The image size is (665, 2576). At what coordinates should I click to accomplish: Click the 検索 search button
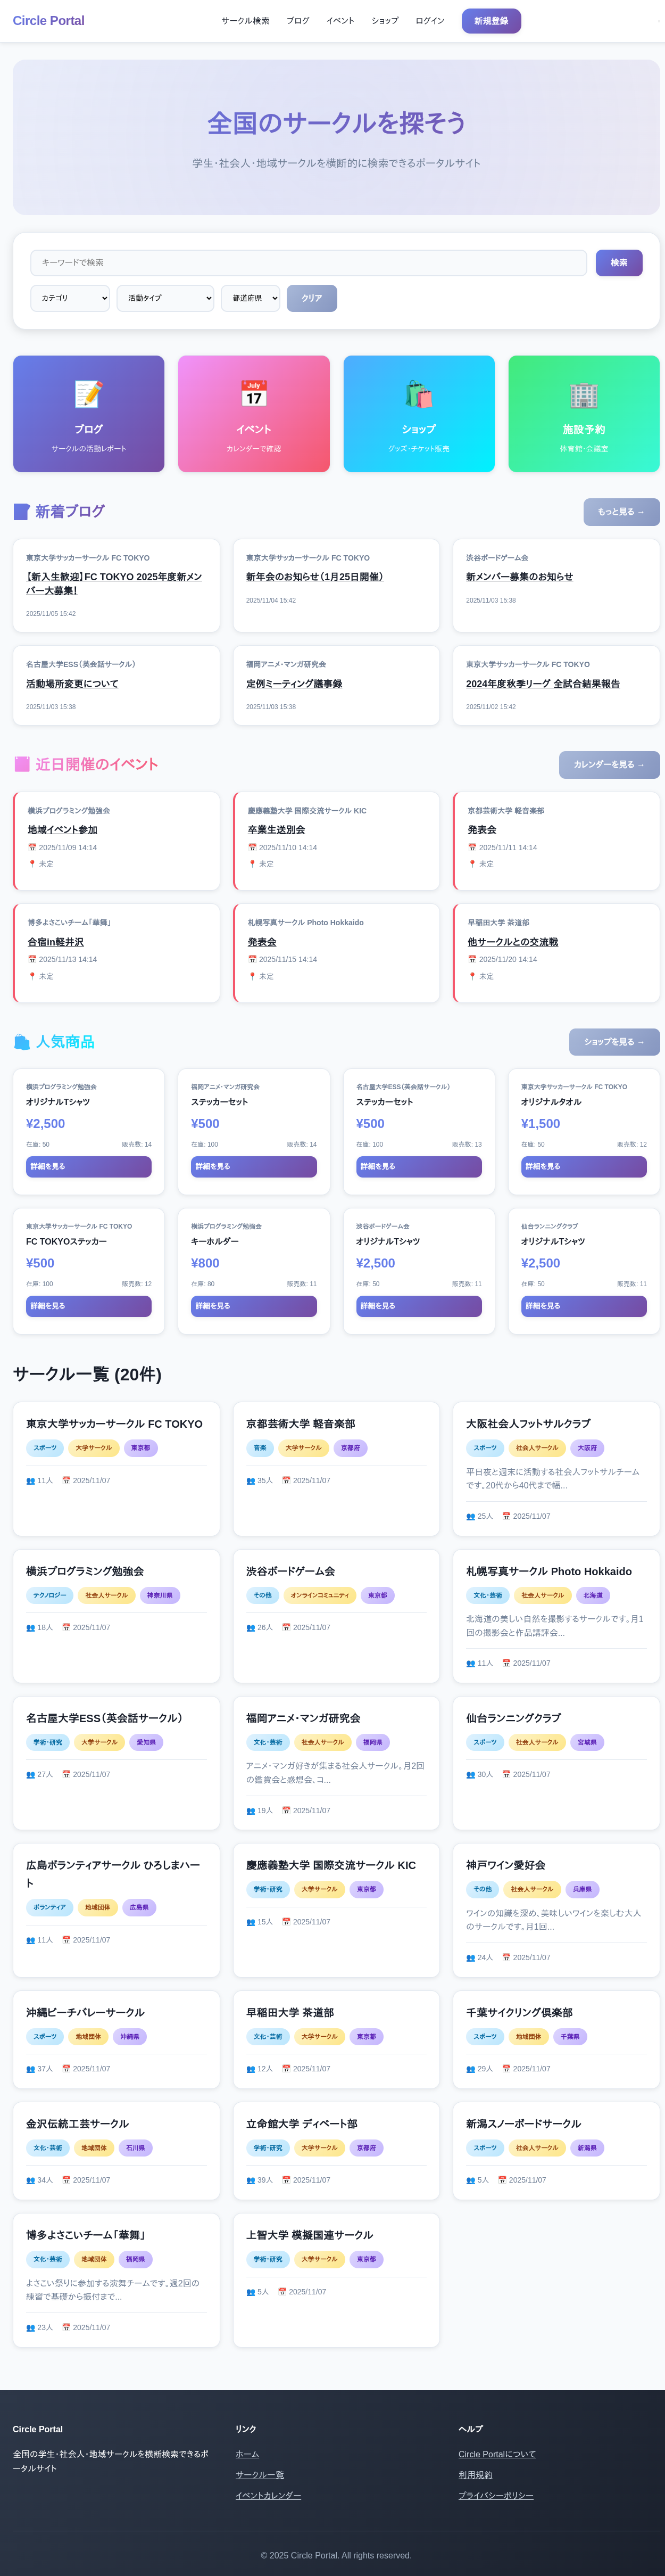point(619,263)
